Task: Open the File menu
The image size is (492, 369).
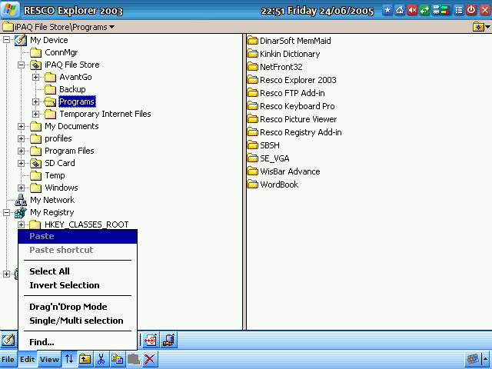Action: click(8, 359)
